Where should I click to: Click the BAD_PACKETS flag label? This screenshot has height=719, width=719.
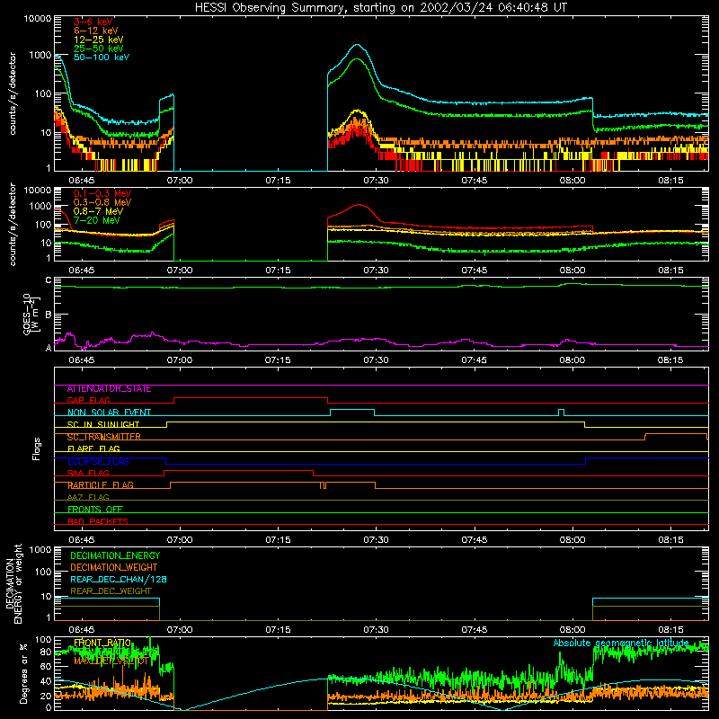coord(98,522)
